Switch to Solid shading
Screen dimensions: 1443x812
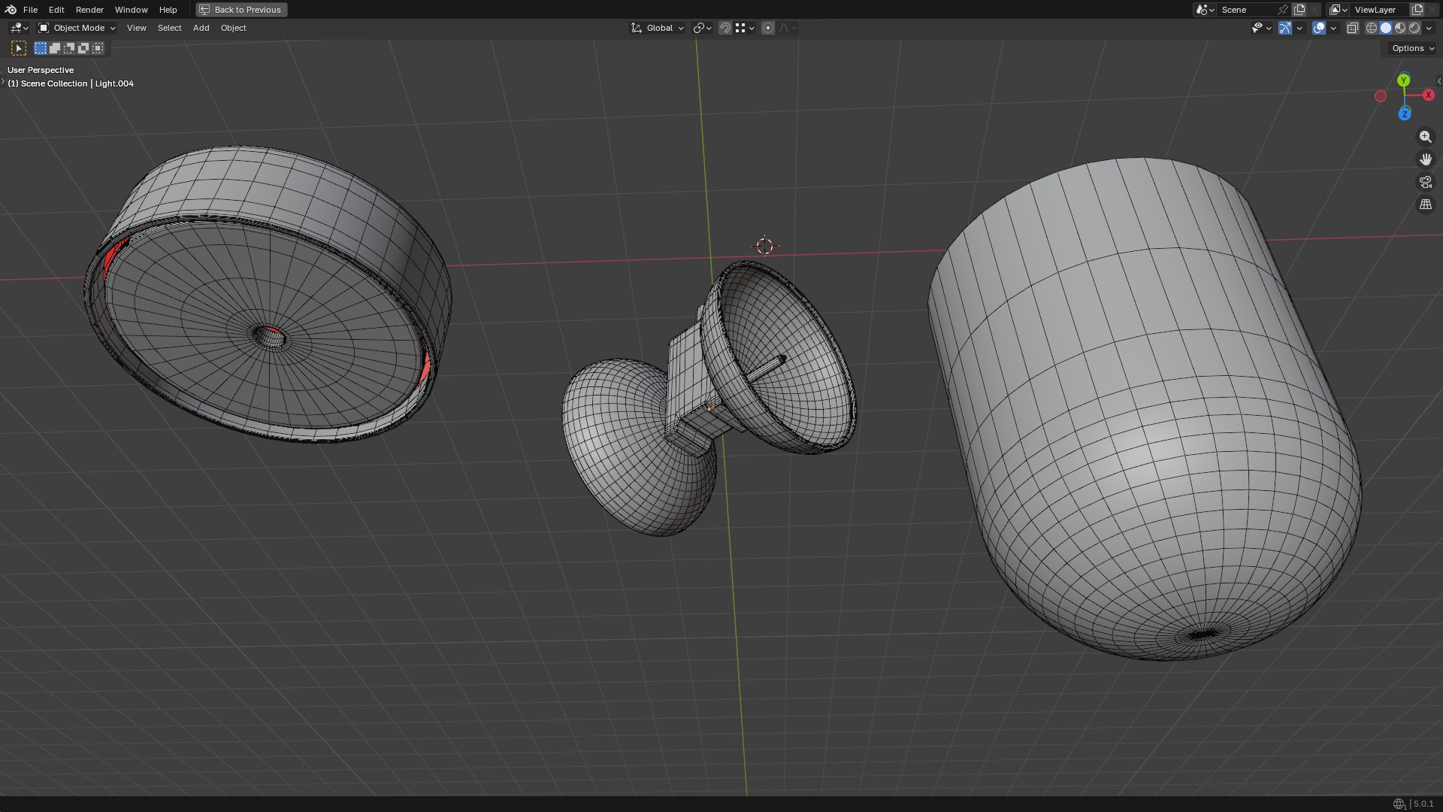[x=1386, y=28]
